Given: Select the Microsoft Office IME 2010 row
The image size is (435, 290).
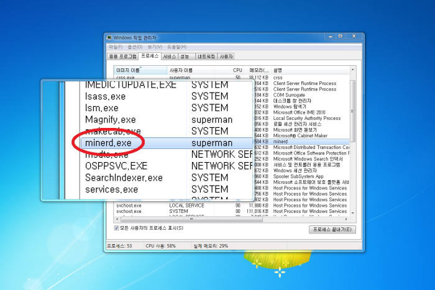Looking at the screenshot, I should [x=302, y=112].
